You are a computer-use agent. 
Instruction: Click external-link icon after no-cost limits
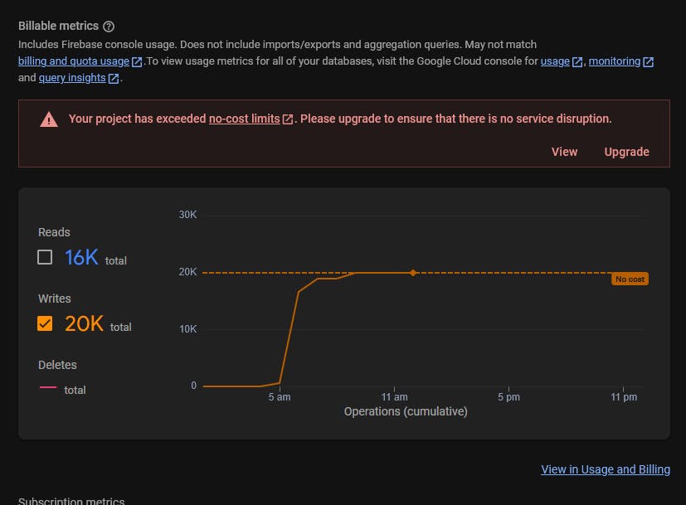click(288, 119)
